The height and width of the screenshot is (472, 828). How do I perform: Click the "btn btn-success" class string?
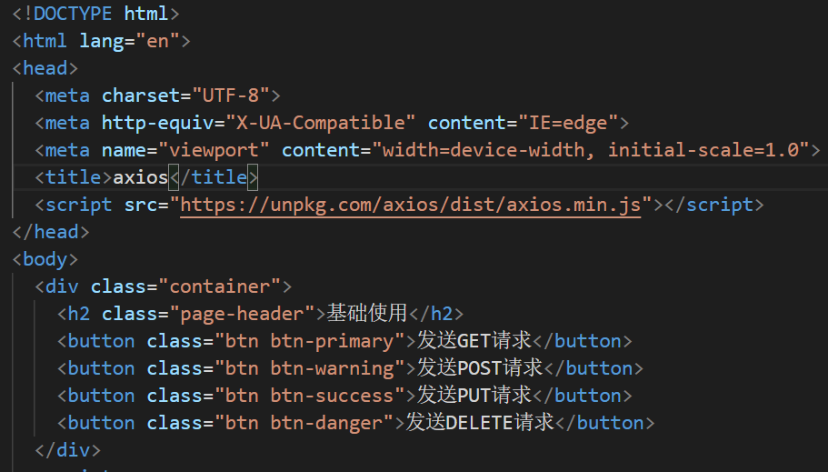click(x=309, y=396)
